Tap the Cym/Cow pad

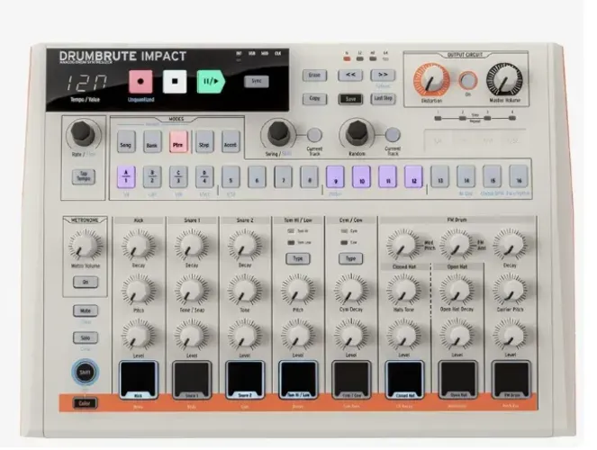[351, 379]
